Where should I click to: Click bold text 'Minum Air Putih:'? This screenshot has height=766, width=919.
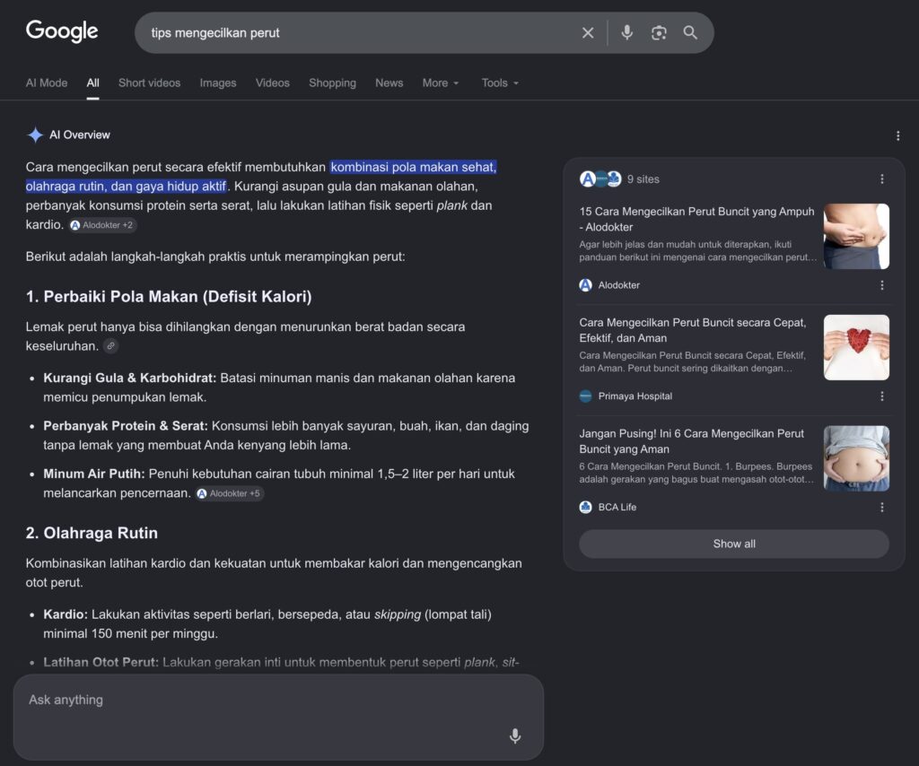(x=93, y=474)
